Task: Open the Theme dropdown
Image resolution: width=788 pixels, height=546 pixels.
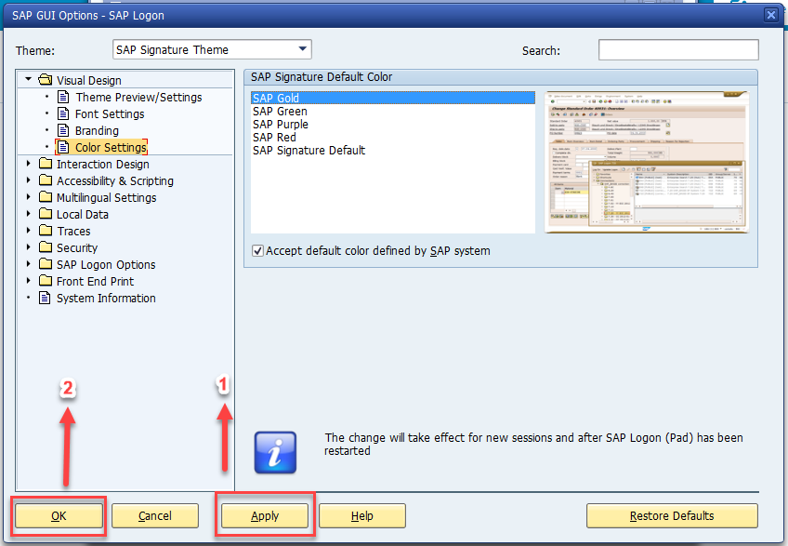Action: coord(301,48)
